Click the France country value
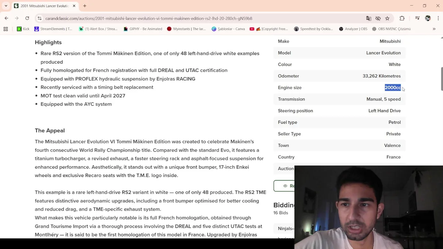The image size is (443, 249). [394, 157]
